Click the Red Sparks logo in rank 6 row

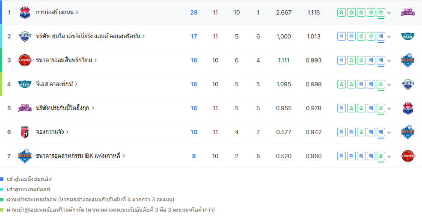[x=25, y=132]
